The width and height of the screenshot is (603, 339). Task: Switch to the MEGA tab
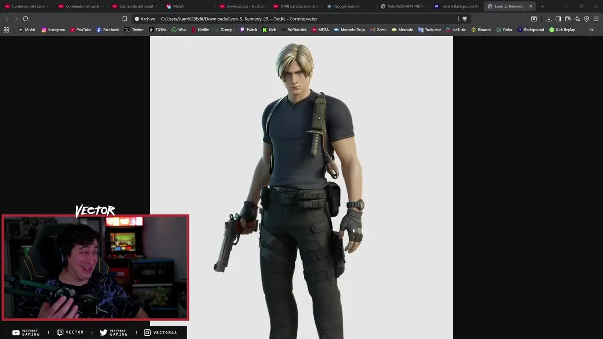pyautogui.click(x=188, y=6)
